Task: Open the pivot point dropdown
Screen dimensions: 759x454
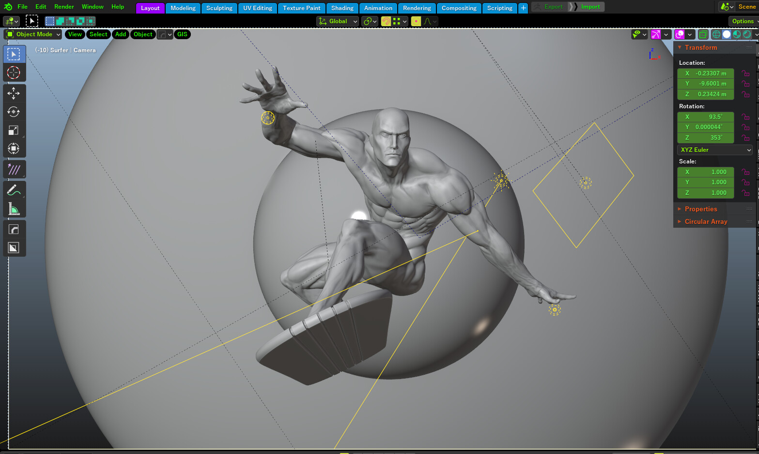Action: click(x=370, y=21)
